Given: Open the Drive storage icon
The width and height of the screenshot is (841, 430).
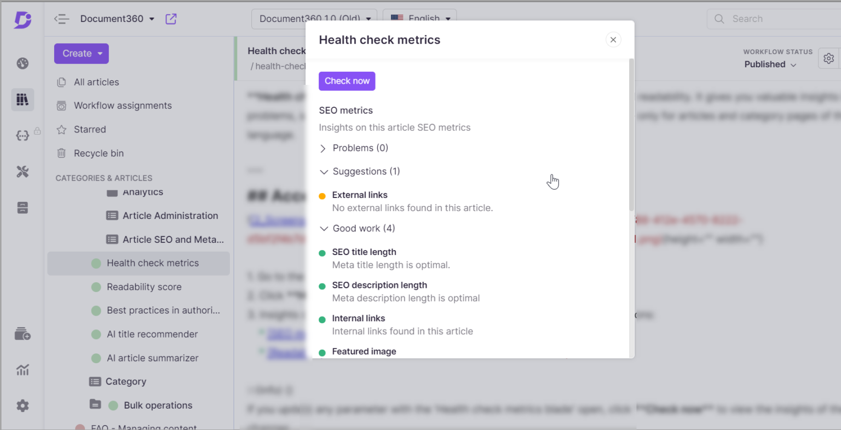Looking at the screenshot, I should click(x=22, y=208).
